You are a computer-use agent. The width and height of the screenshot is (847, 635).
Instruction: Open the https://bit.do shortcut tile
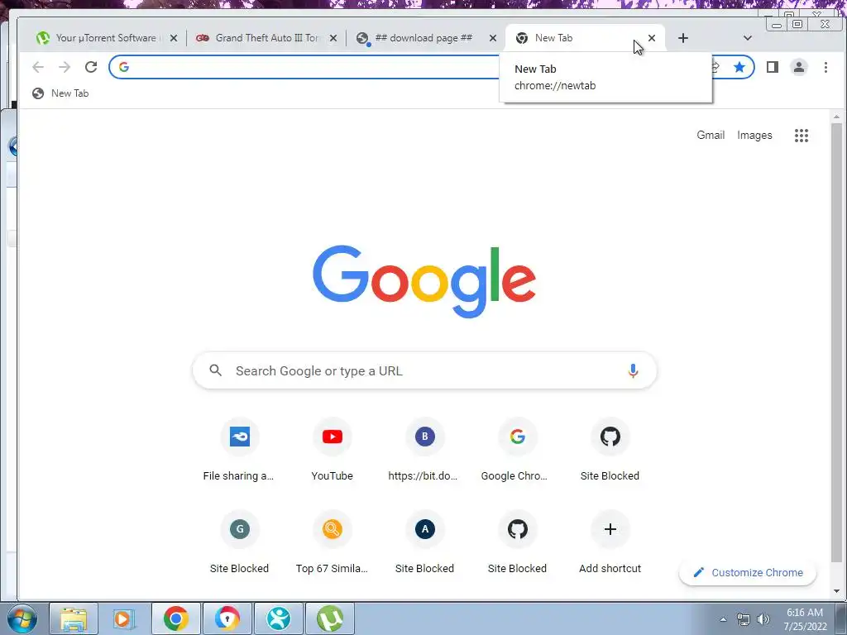(x=424, y=449)
